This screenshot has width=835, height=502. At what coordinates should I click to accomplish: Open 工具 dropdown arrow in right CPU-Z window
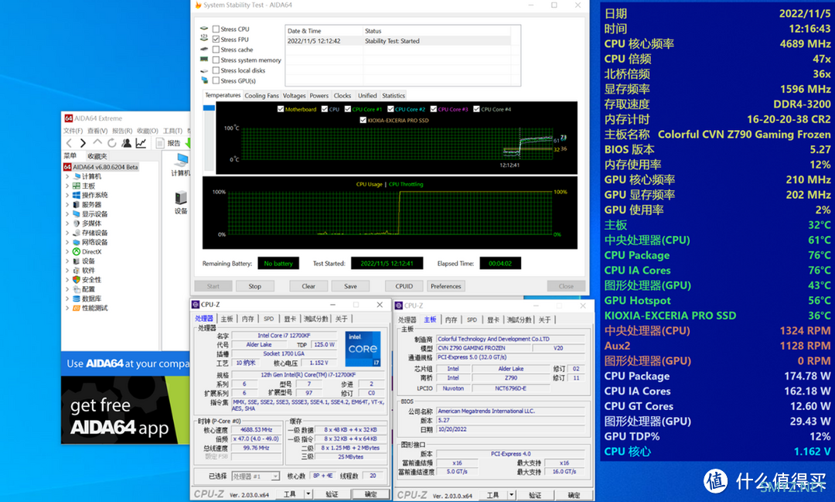point(511,495)
